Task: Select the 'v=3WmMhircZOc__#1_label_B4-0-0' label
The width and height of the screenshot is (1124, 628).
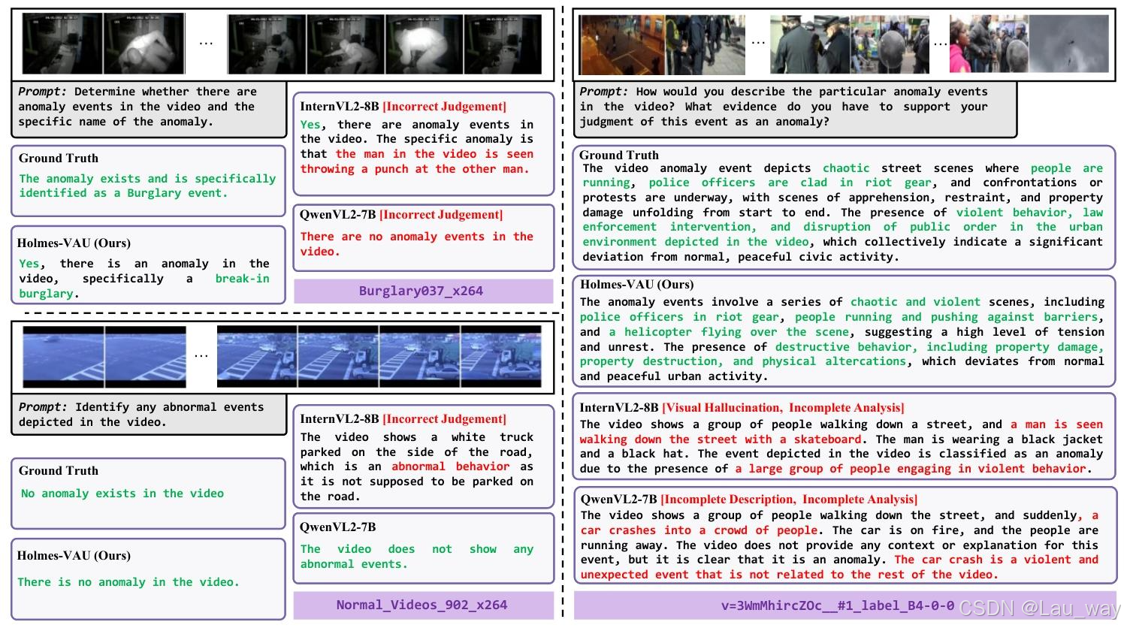Action: 838,605
